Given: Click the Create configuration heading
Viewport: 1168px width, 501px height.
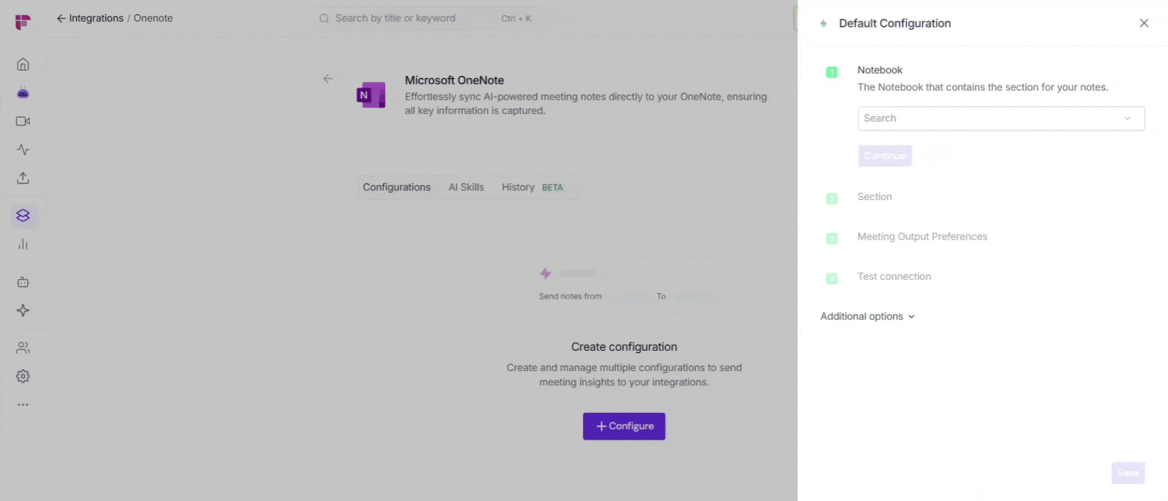Looking at the screenshot, I should (x=624, y=347).
